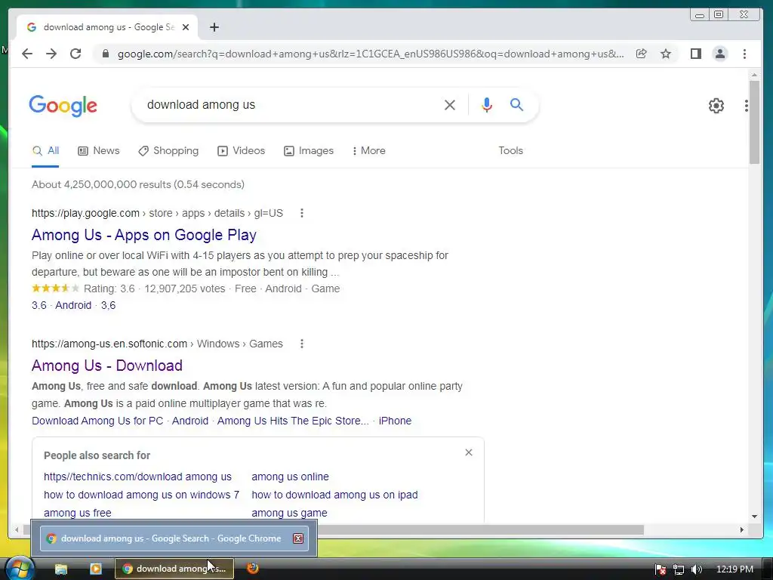Click the 12:19 PM taskbar clock
The width and height of the screenshot is (773, 580).
click(x=735, y=569)
